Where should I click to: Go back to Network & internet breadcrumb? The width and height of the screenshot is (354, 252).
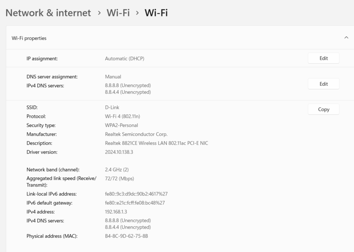48,13
